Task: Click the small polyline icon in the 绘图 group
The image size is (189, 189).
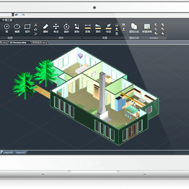Action: (36, 34)
